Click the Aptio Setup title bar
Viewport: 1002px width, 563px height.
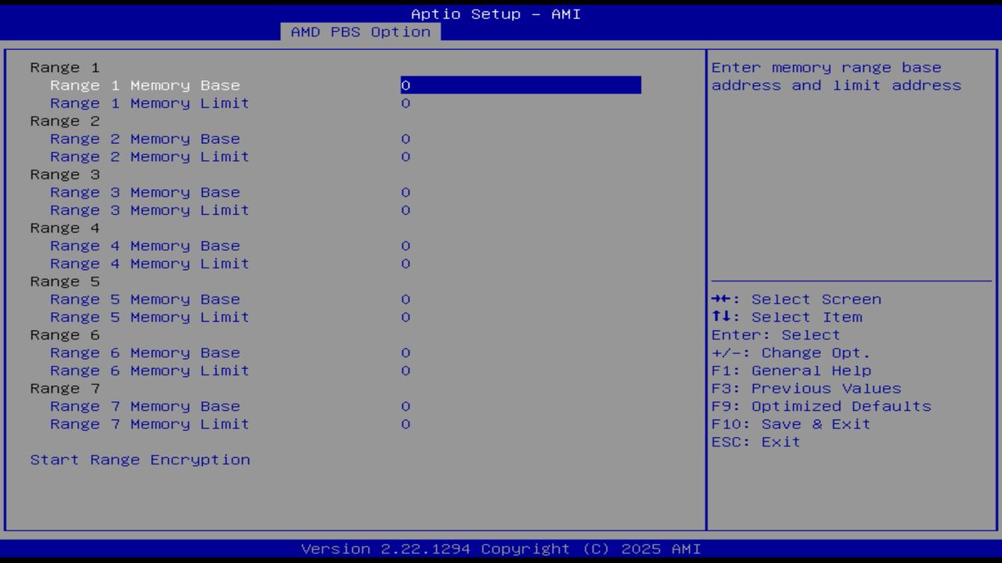(x=496, y=14)
